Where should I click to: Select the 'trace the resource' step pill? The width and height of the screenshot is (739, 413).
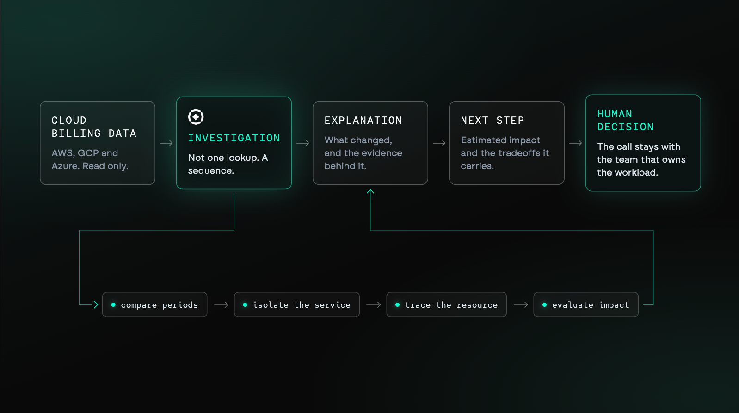447,305
